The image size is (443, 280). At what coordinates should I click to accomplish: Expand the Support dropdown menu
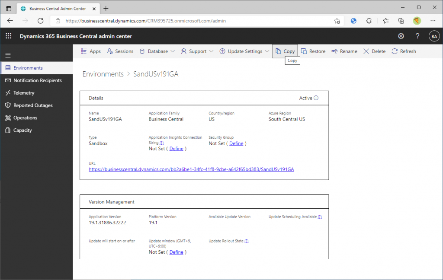pyautogui.click(x=197, y=51)
